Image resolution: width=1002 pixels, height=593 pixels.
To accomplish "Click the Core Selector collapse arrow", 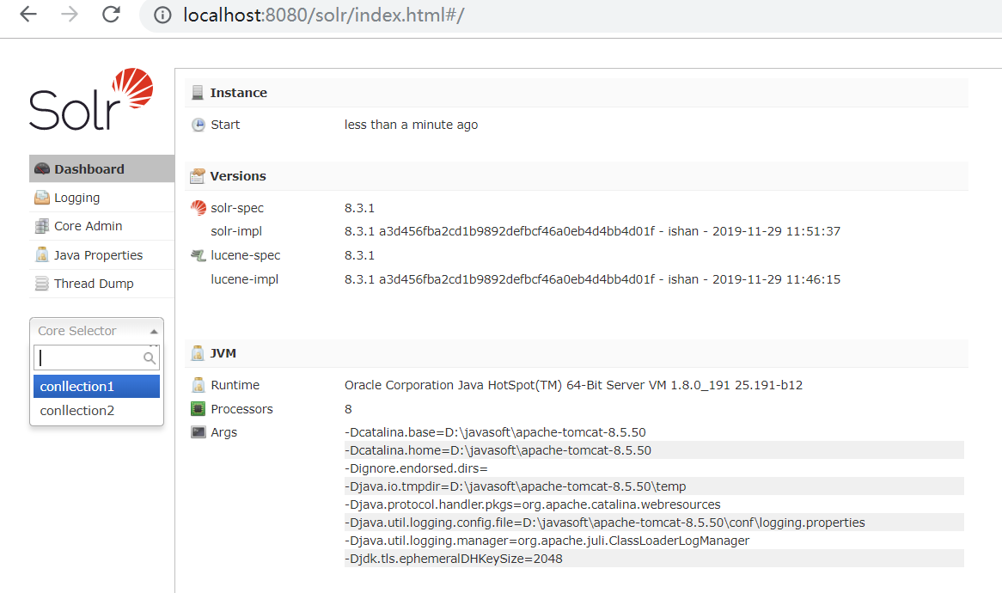I will tap(153, 331).
